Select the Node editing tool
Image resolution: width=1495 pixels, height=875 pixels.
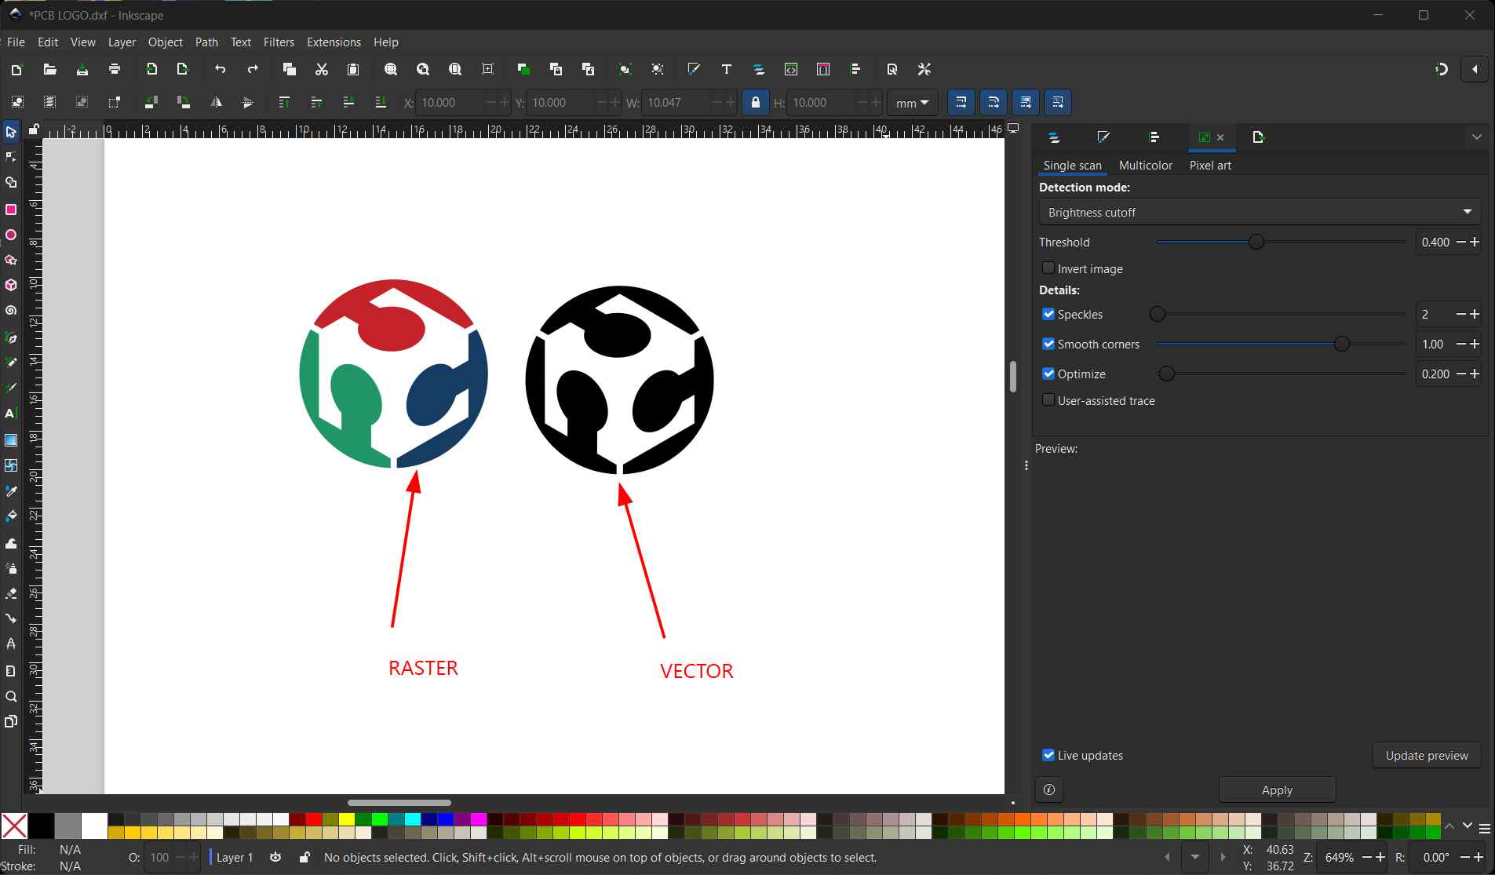pyautogui.click(x=11, y=157)
